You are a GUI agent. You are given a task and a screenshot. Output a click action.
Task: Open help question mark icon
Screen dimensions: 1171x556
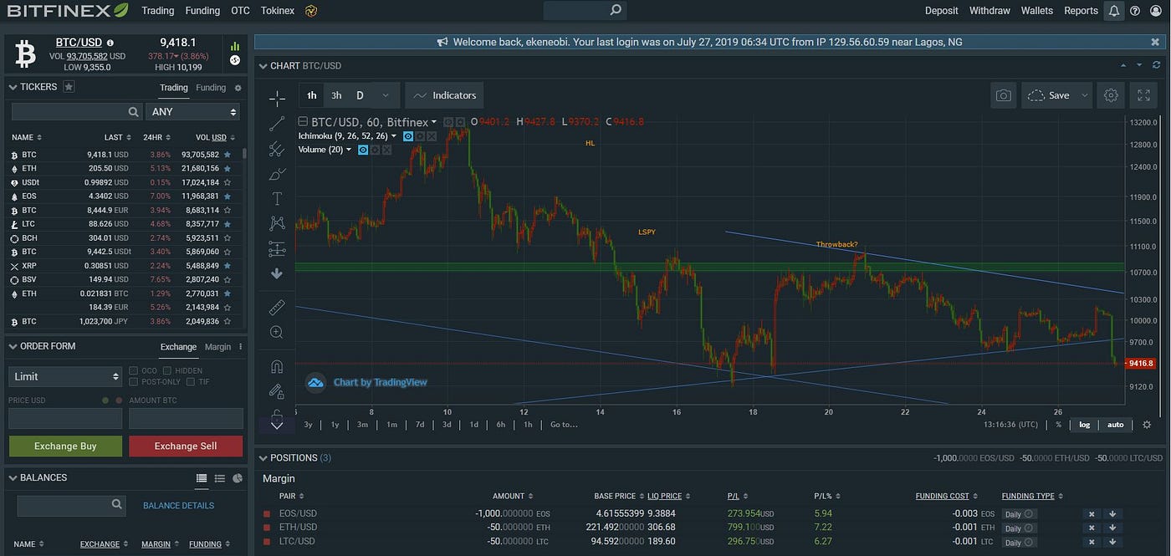[1135, 11]
